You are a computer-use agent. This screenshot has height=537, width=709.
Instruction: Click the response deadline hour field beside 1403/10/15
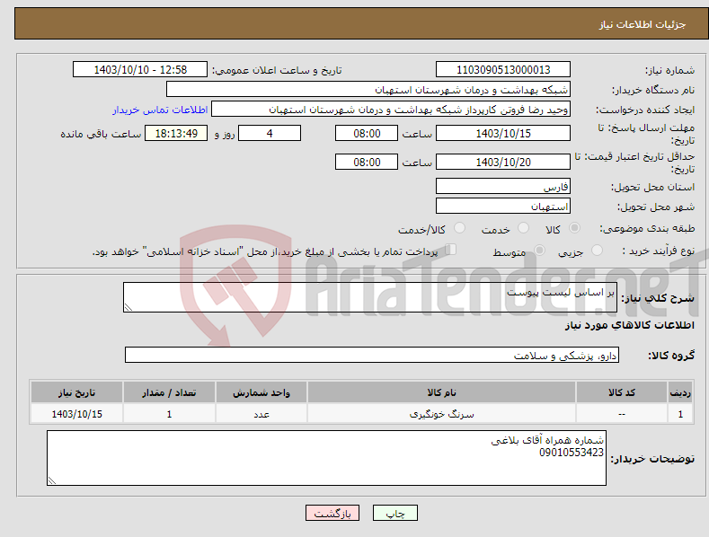367,133
